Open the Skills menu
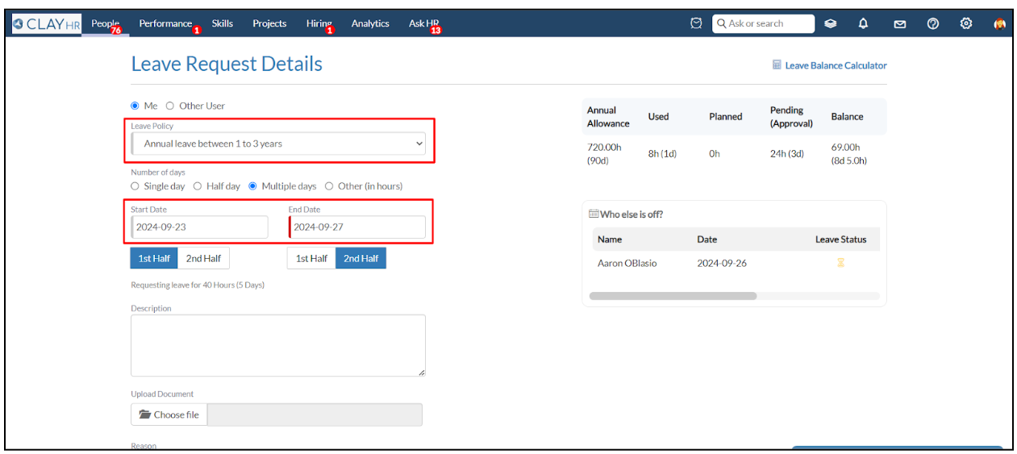 pyautogui.click(x=223, y=24)
